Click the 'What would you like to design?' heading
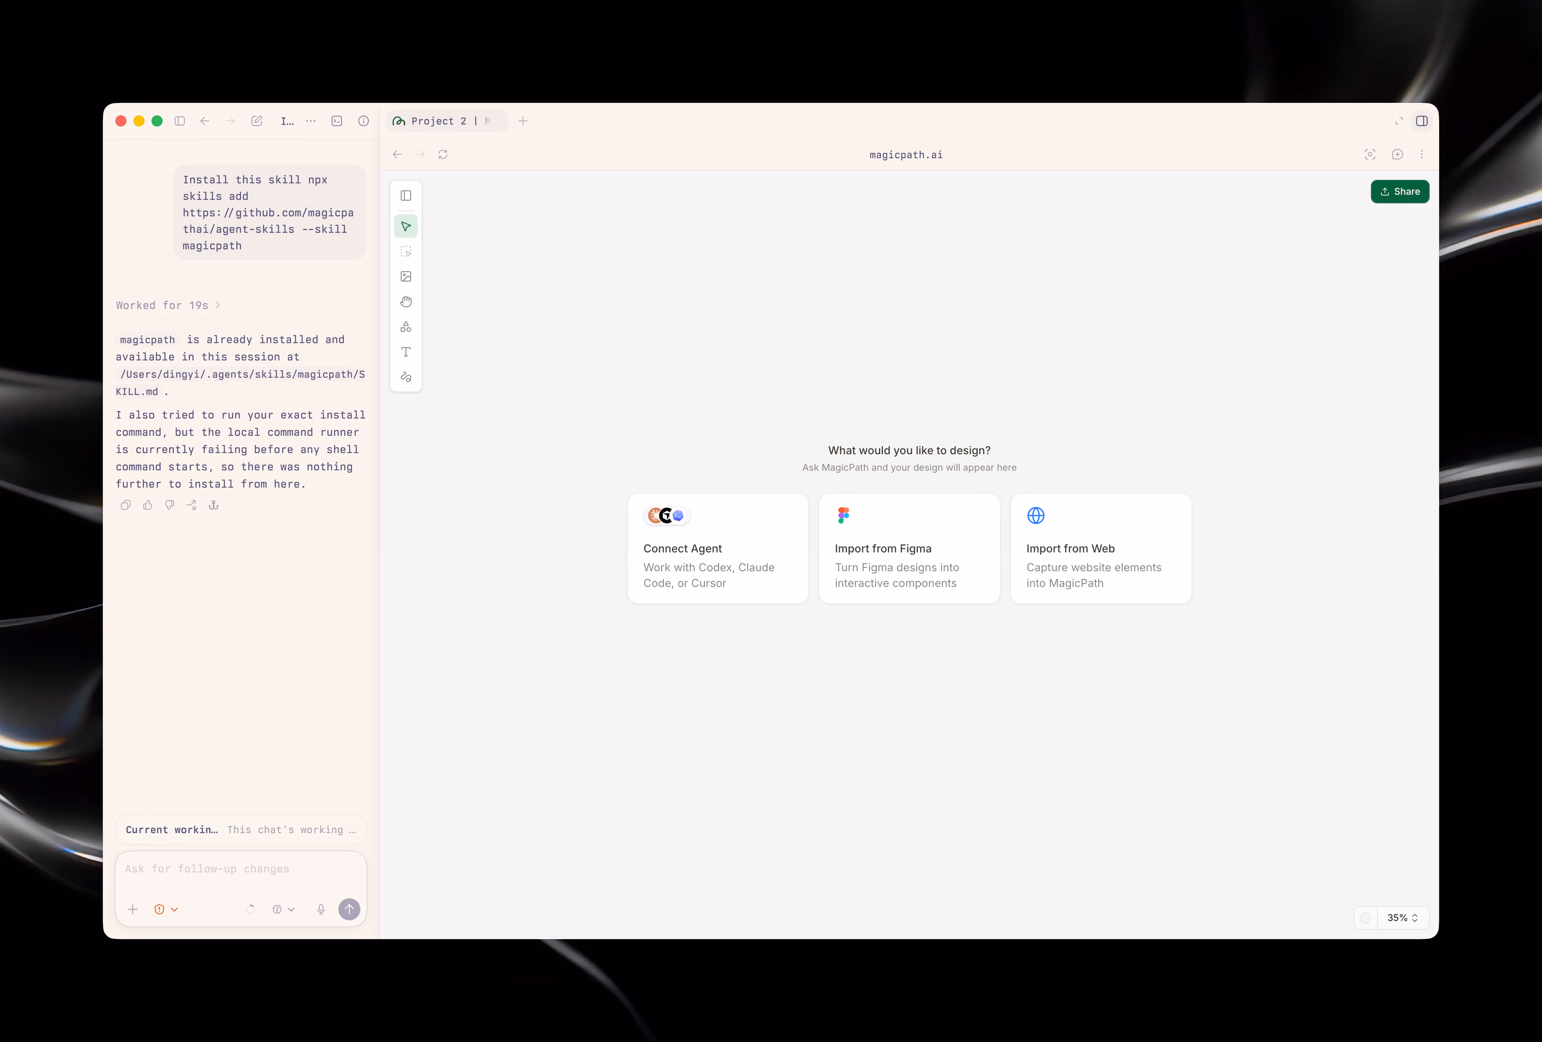The width and height of the screenshot is (1542, 1042). click(x=909, y=451)
